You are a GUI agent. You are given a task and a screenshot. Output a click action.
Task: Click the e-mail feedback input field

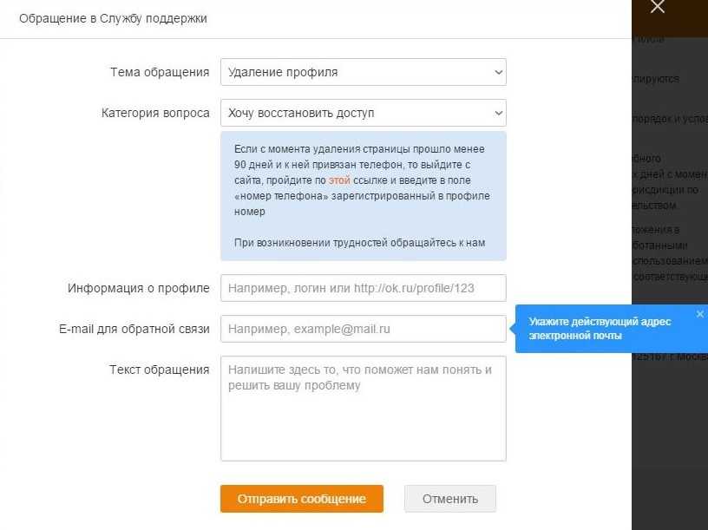(364, 329)
